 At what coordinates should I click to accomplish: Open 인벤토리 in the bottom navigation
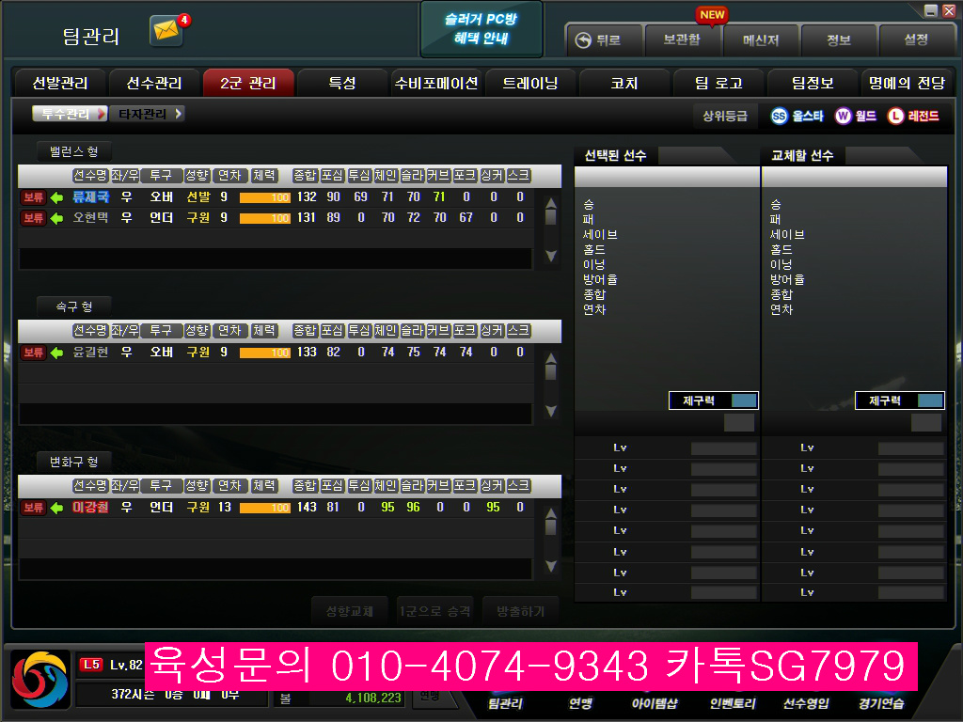pyautogui.click(x=732, y=703)
